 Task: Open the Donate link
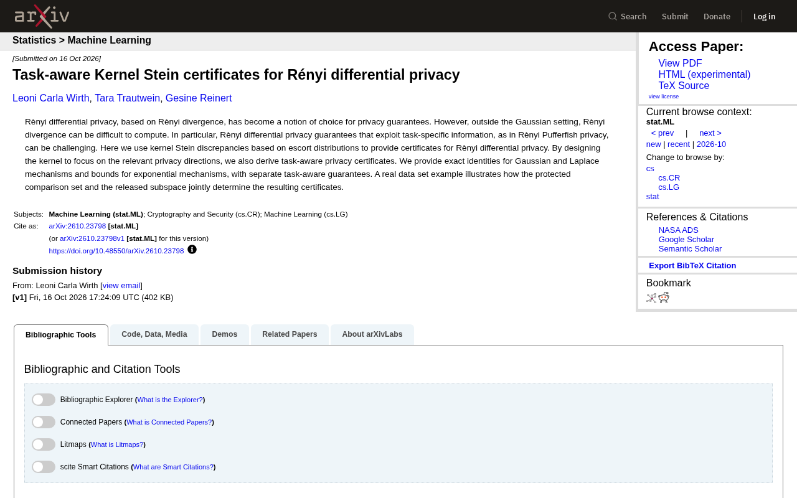(717, 16)
